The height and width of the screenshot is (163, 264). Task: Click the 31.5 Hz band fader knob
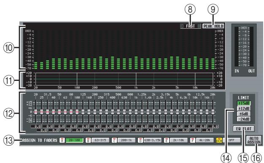tap(48, 112)
